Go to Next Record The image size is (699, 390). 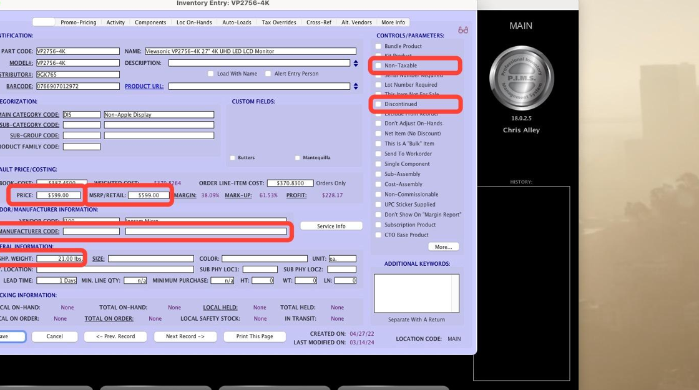click(185, 336)
